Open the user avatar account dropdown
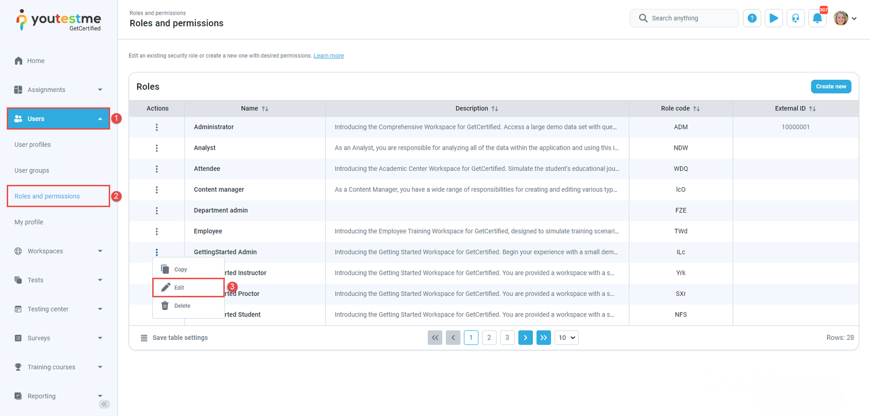870x416 pixels. 846,18
